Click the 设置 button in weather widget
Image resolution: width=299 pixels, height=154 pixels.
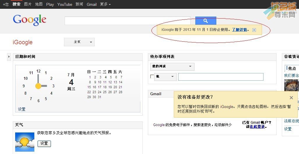point(44,144)
